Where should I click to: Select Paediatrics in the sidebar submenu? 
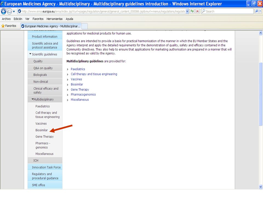(x=43, y=106)
